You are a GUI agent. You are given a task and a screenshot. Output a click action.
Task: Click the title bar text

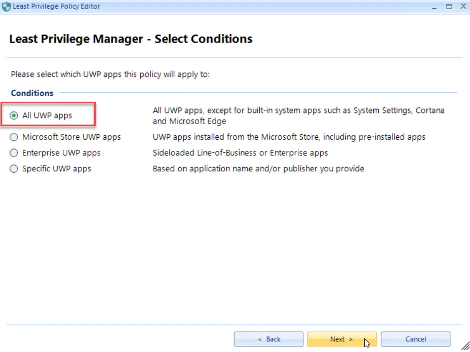click(56, 6)
